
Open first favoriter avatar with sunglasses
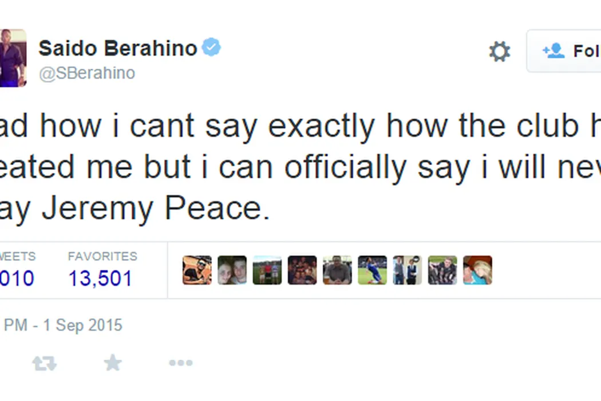point(197,270)
